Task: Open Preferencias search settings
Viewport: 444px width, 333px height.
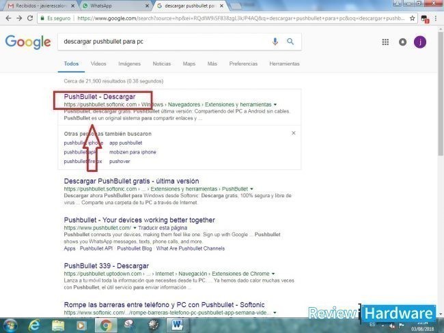Action: [243, 63]
